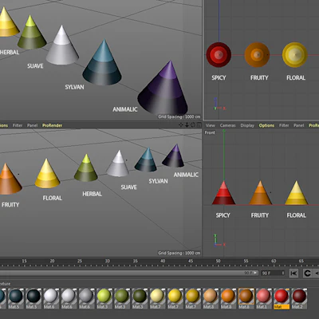The width and height of the screenshot is (319, 319).
Task: Select the gold Mat.7 material
Action: coord(192,298)
